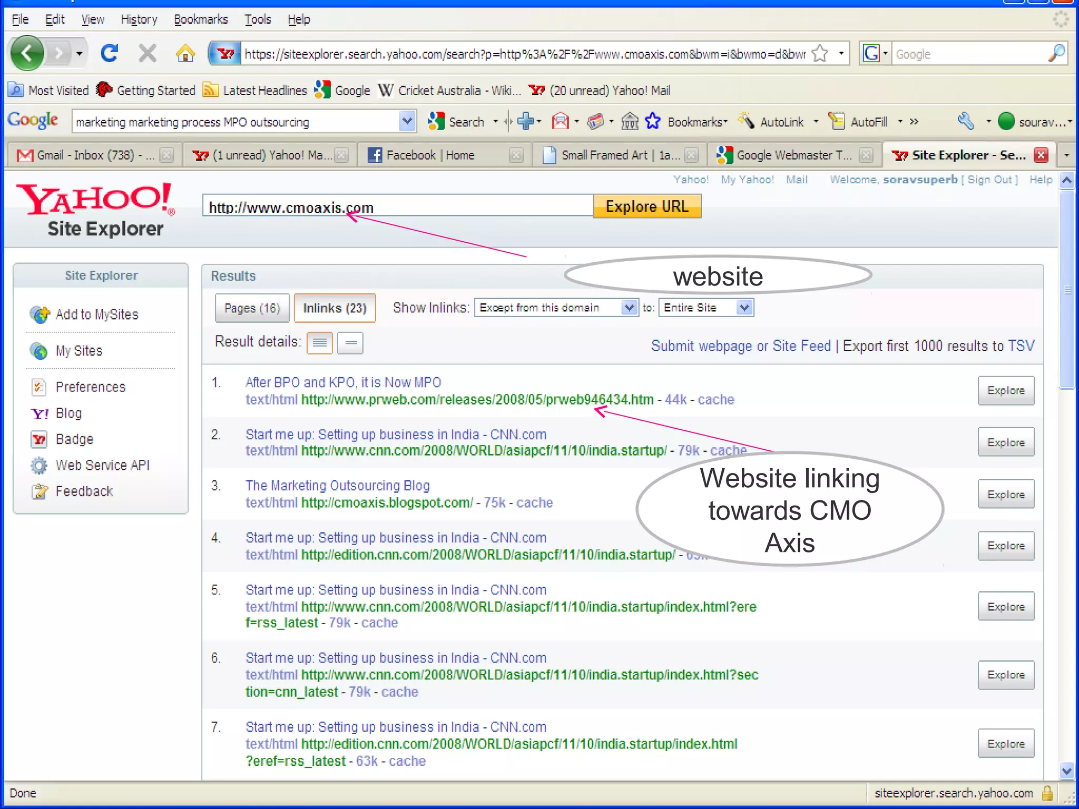Click the Add to MySites globe icon
This screenshot has width=1079, height=809.
[40, 314]
